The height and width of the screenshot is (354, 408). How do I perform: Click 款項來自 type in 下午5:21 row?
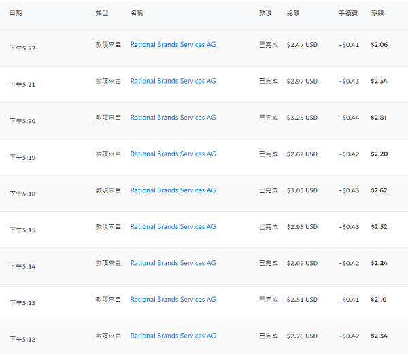pyautogui.click(x=108, y=81)
